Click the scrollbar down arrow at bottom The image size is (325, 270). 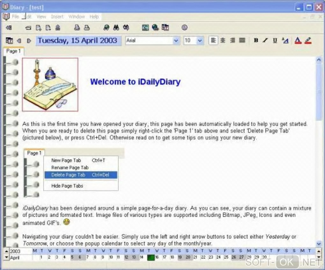(x=319, y=244)
